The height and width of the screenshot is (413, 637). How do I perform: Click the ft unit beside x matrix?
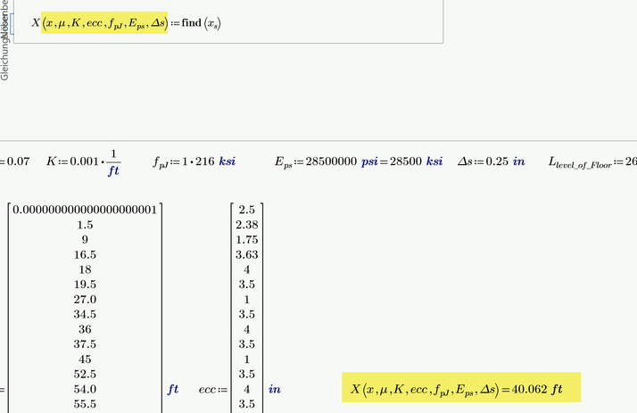(x=173, y=389)
